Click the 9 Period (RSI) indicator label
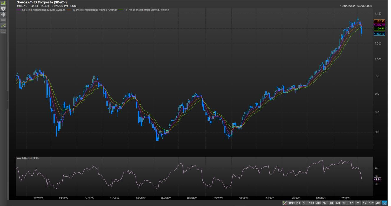This screenshot has height=206, width=391. 30,159
